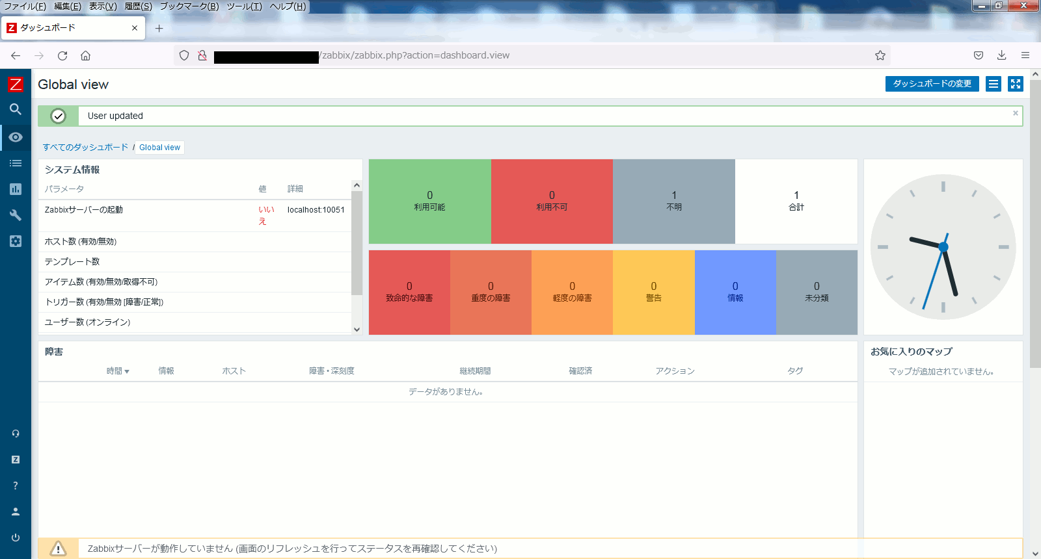
Task: Click the system info scrollbar thumb
Action: 357,243
